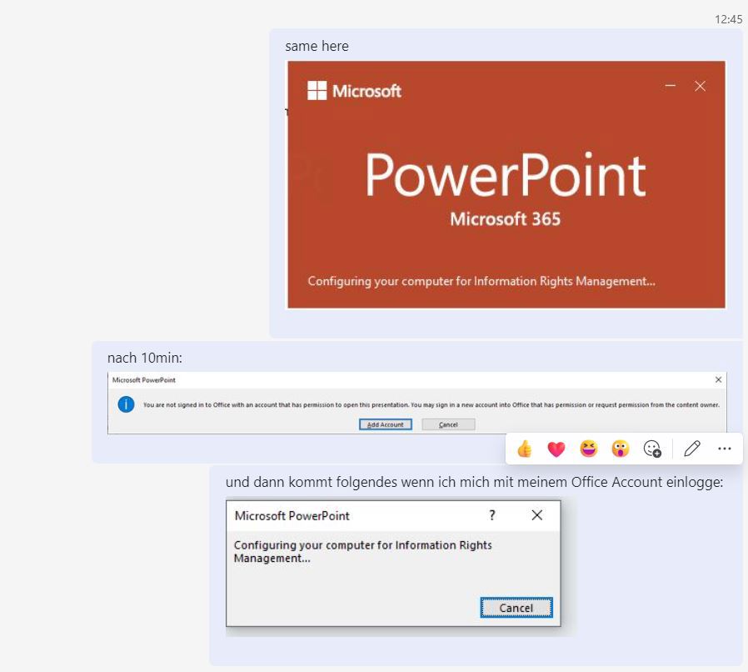Screen dimensions: 748x672
Task: React with surprised face emoji
Action: [621, 449]
